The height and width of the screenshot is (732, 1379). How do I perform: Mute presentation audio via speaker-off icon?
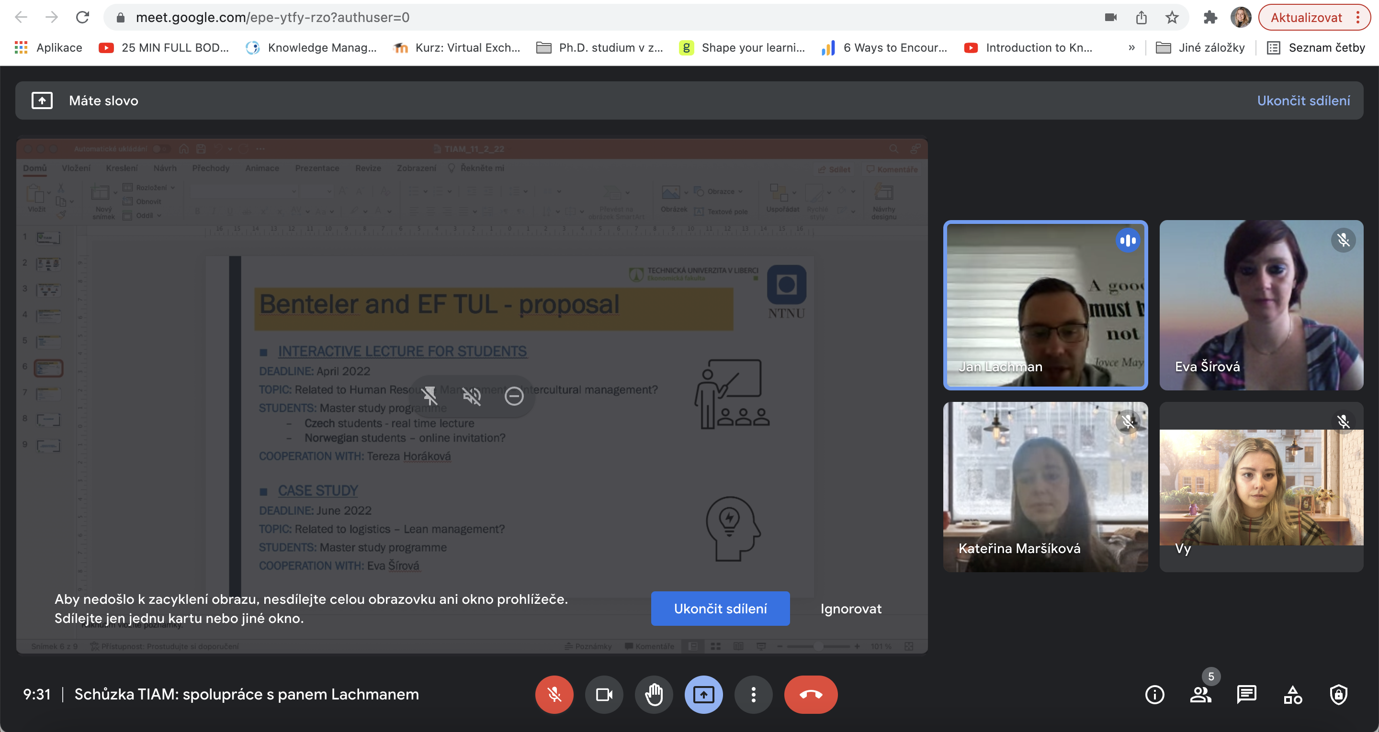tap(472, 396)
